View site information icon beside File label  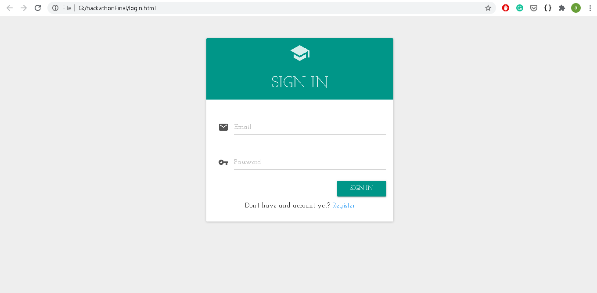point(55,8)
